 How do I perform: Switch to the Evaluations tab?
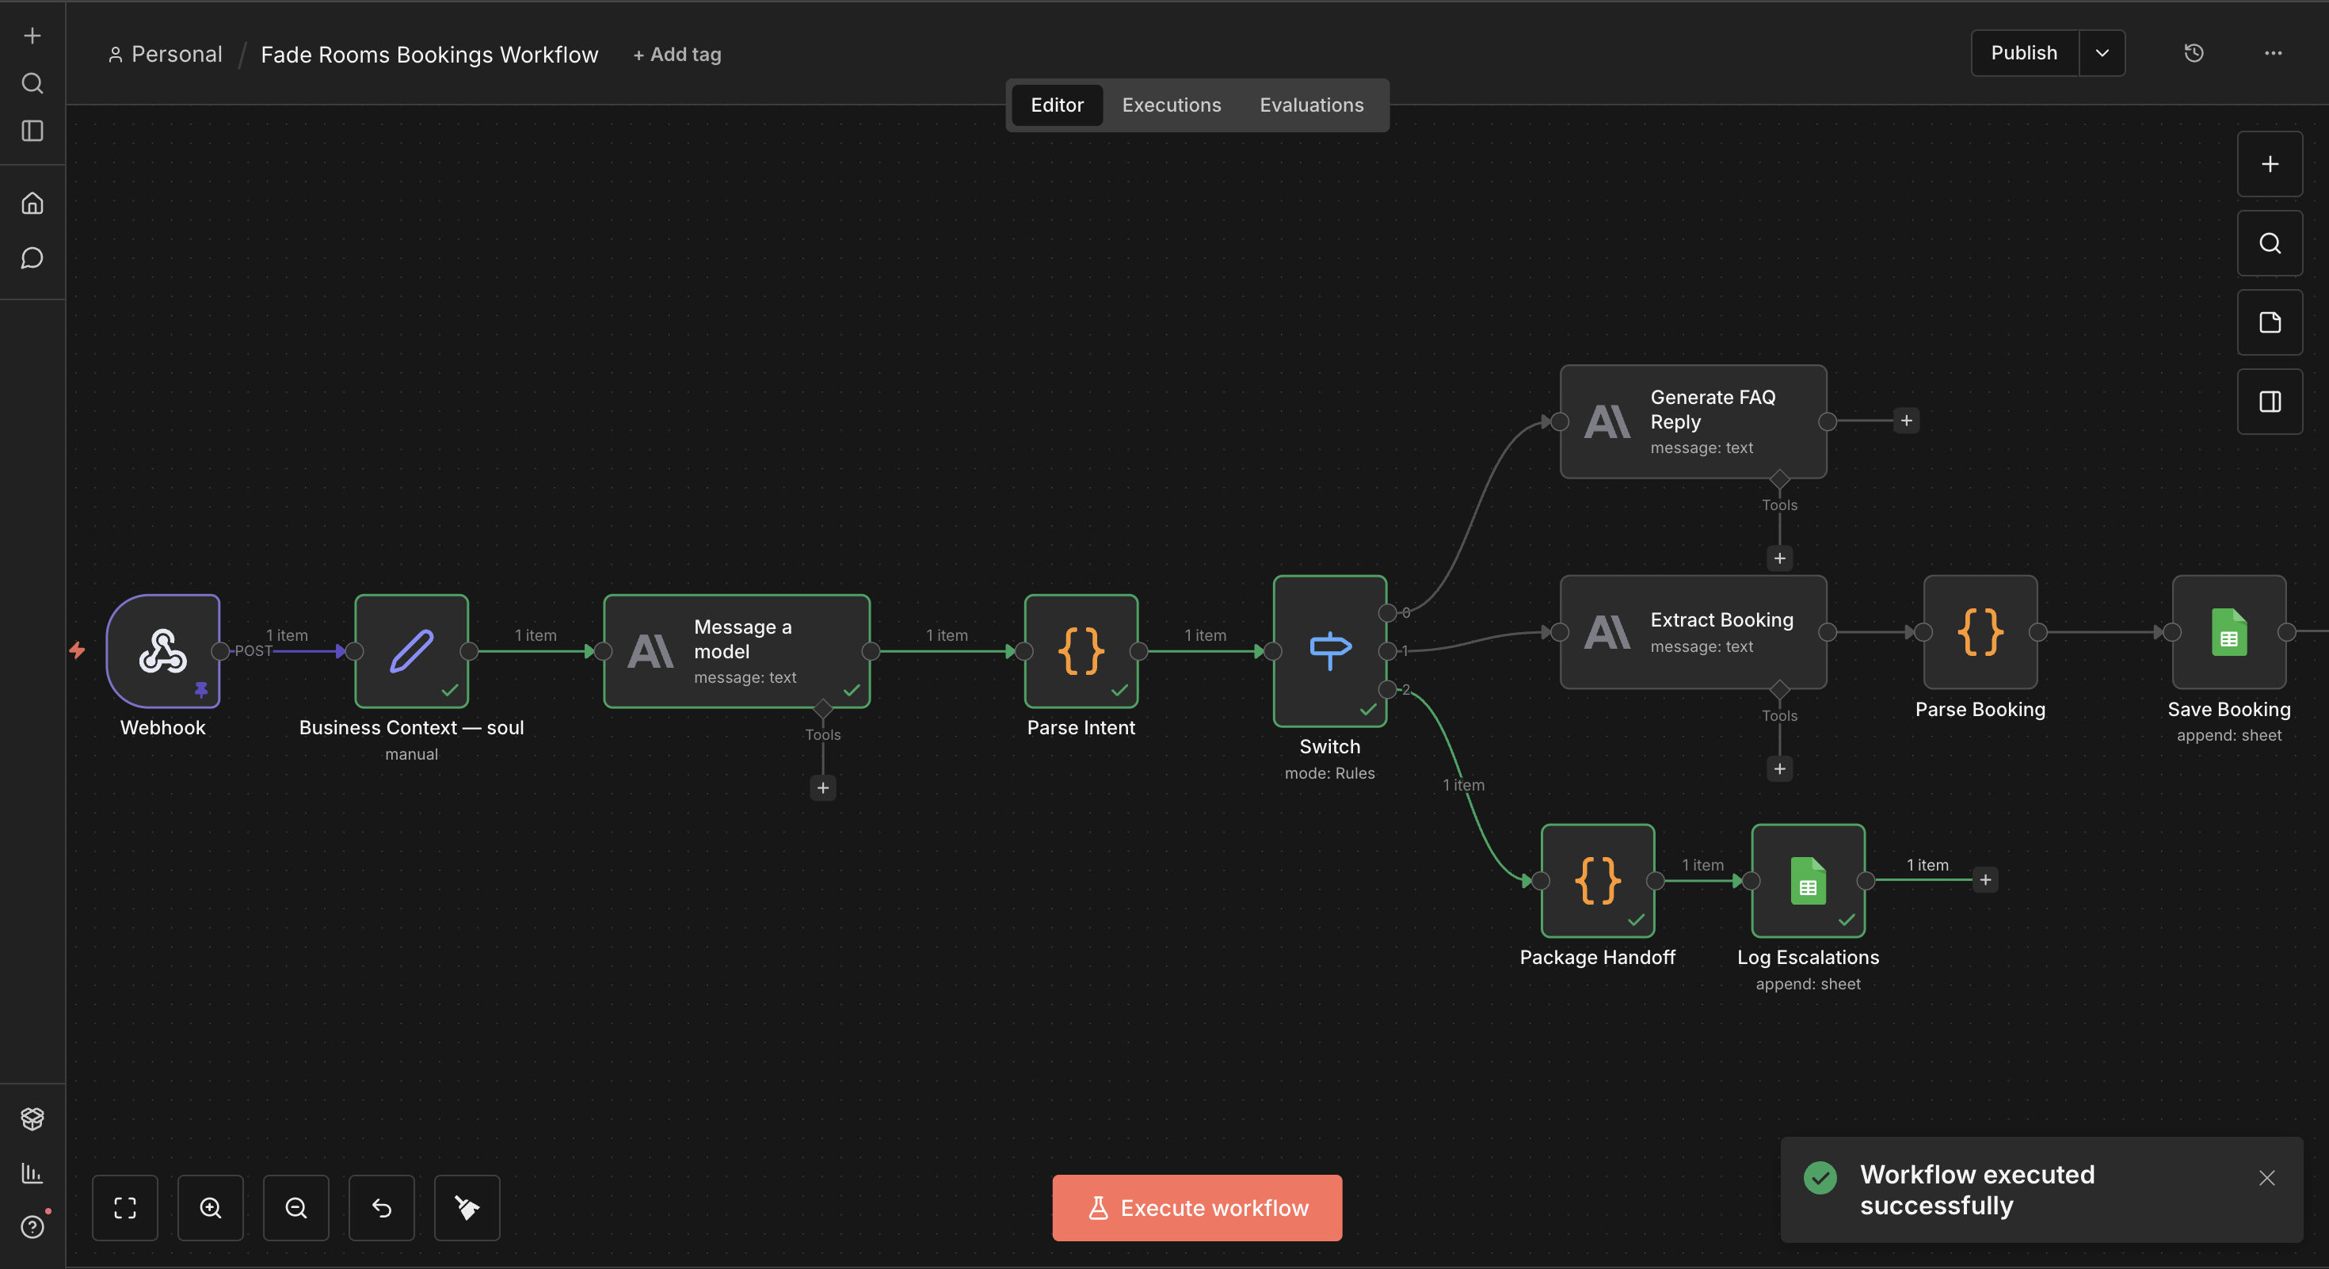(x=1312, y=105)
